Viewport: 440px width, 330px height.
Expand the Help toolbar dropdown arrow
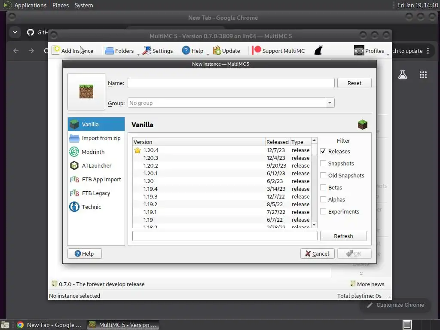(x=208, y=55)
